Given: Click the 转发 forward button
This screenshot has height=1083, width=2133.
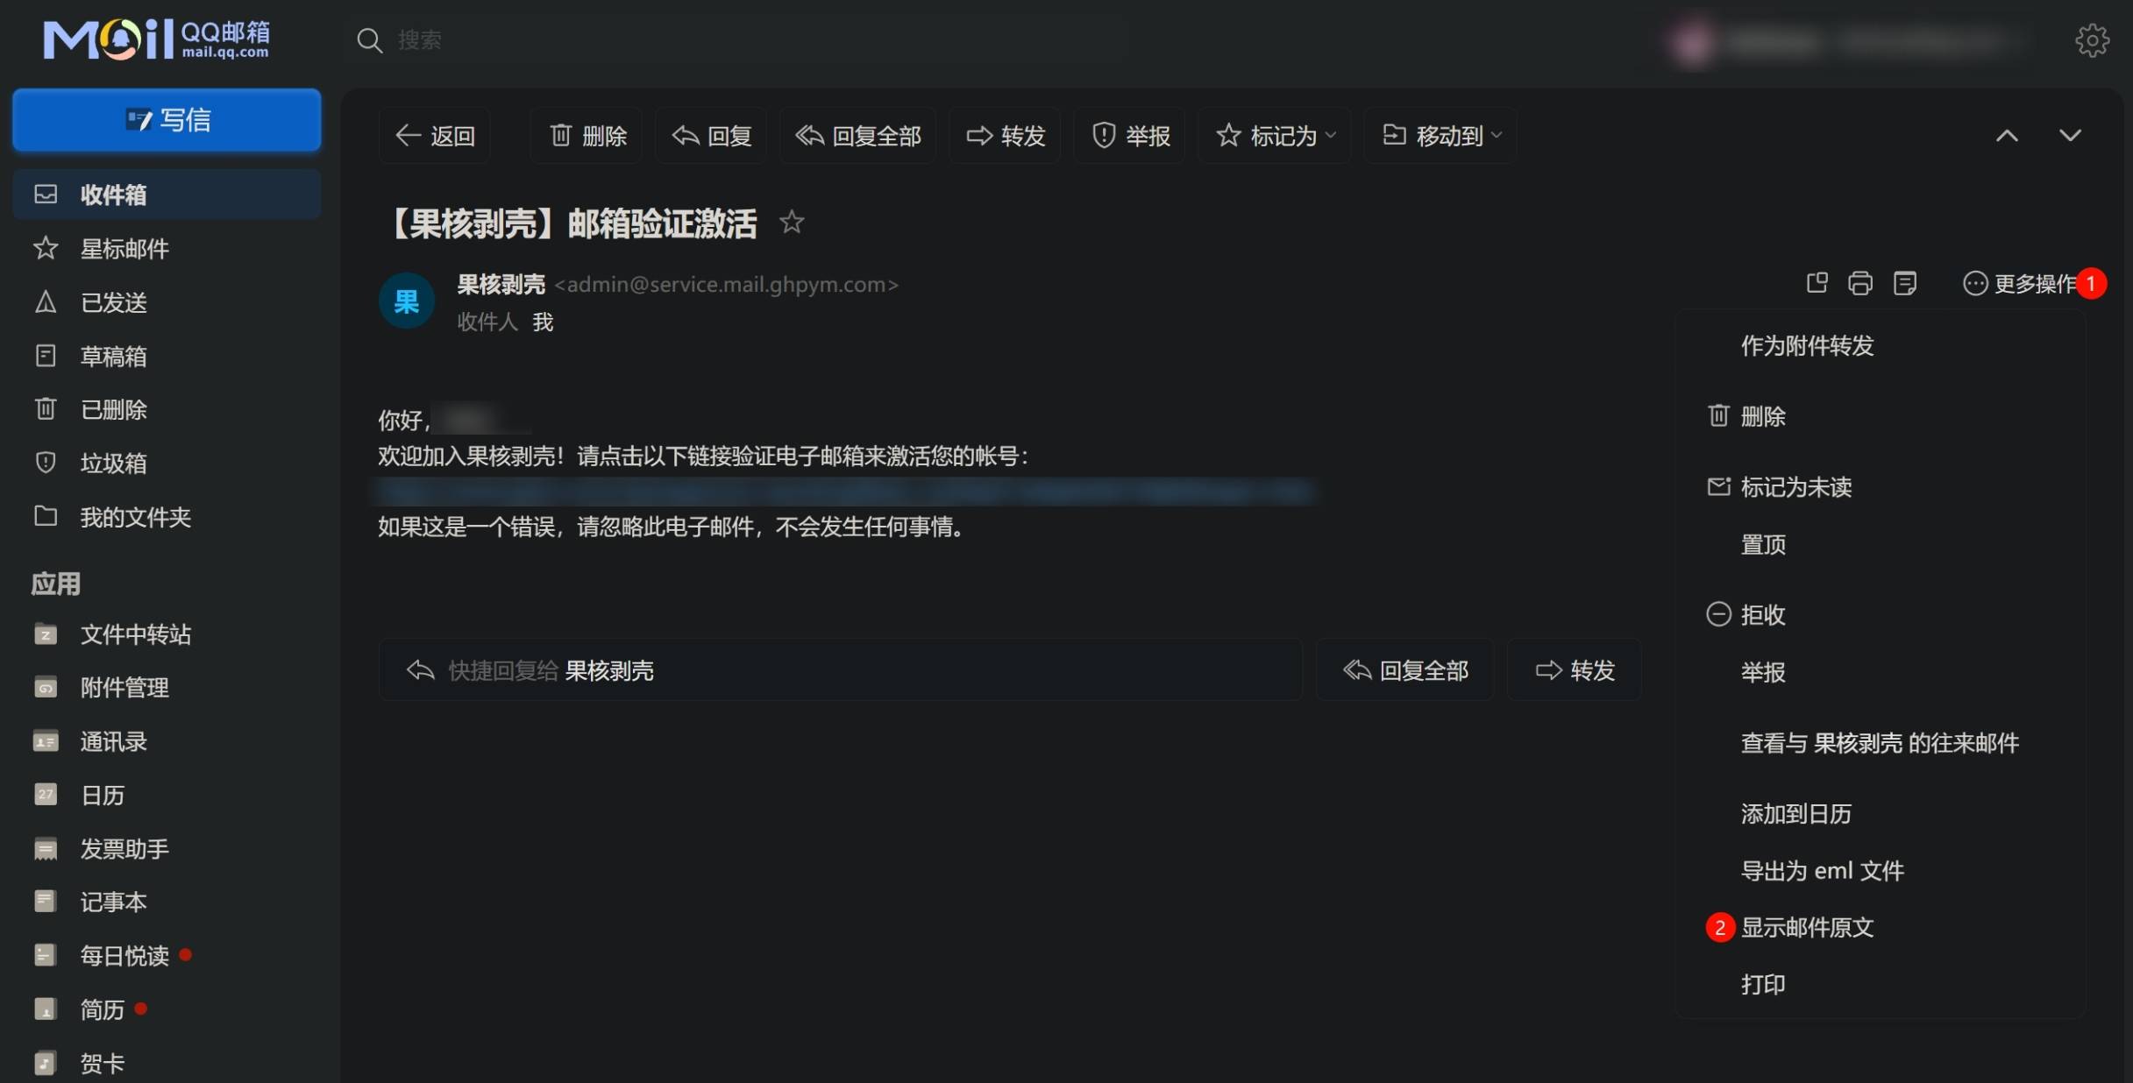Looking at the screenshot, I should (x=1574, y=669).
